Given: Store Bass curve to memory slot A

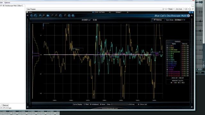Looking at the screenshot, I should click(x=182, y=48).
